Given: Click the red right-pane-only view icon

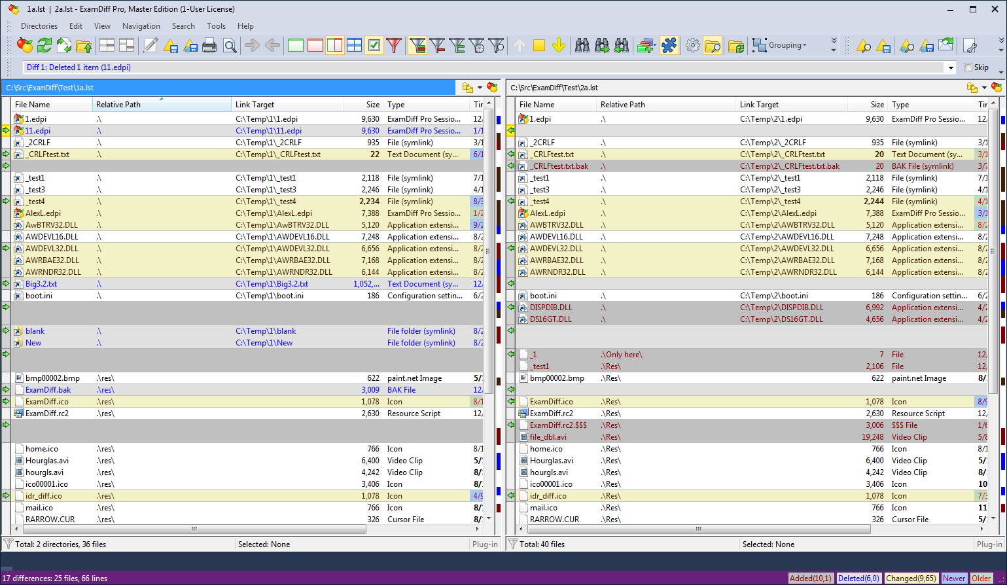Looking at the screenshot, I should pos(315,45).
